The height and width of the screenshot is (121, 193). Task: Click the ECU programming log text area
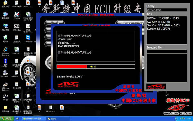tap(96, 46)
